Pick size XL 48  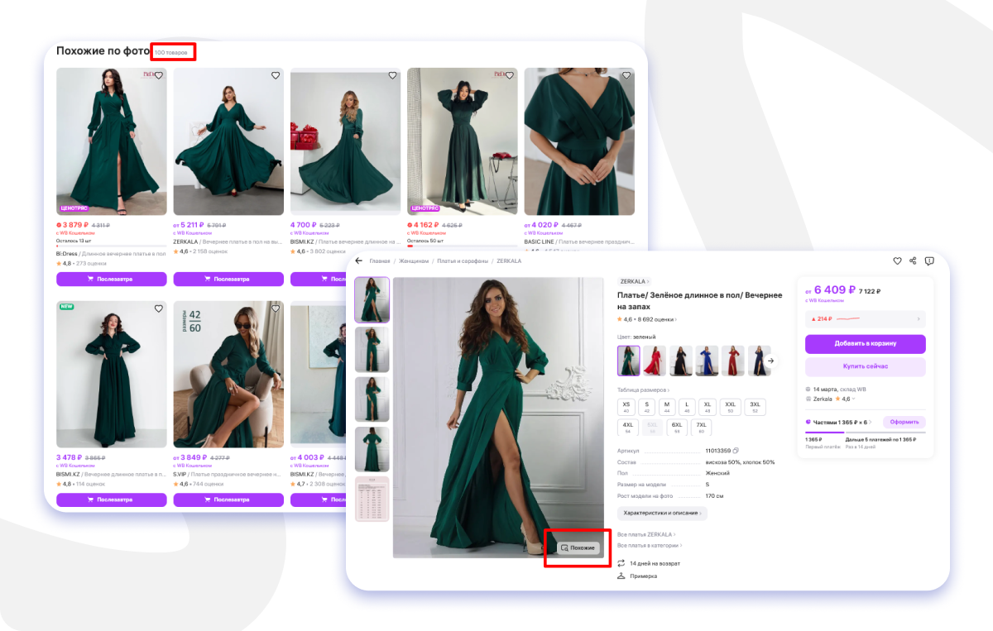point(708,406)
